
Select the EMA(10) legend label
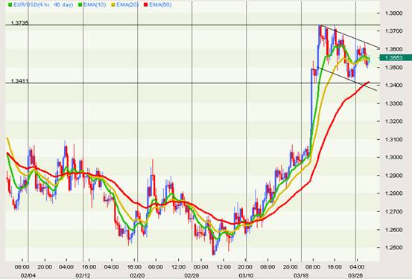coord(95,4)
